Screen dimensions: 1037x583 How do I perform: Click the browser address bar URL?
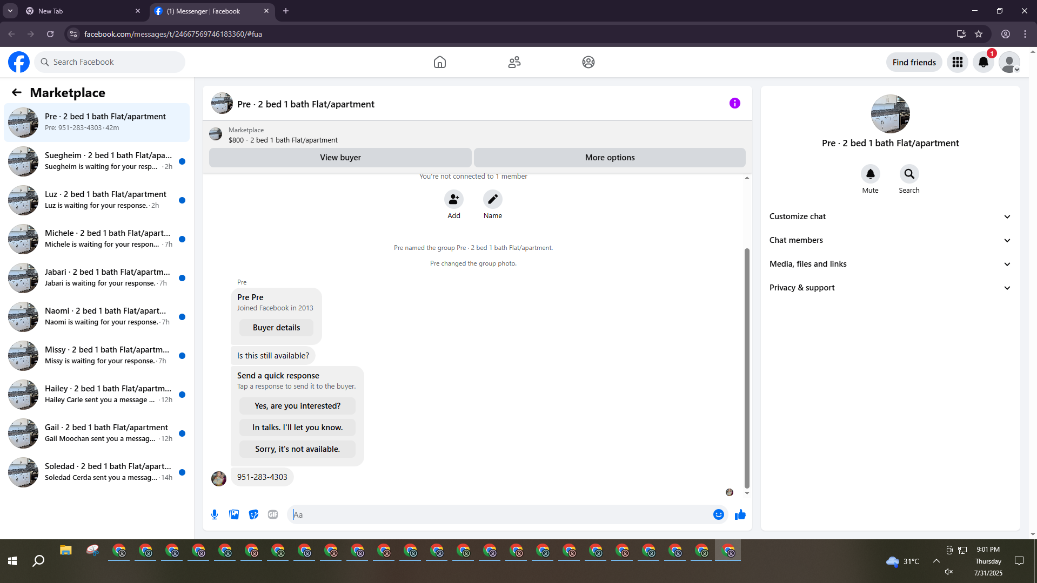coord(173,34)
